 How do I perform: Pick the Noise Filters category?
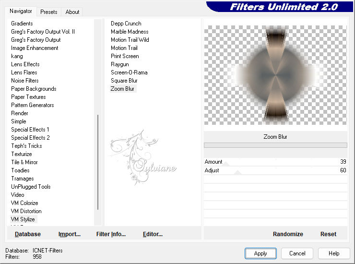coord(24,81)
